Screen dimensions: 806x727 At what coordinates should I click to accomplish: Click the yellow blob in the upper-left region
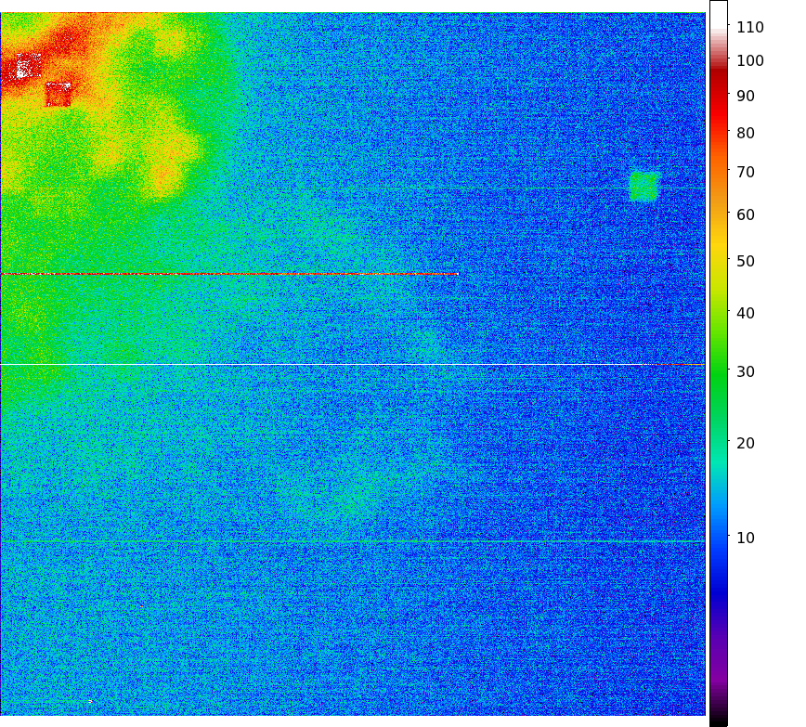click(x=164, y=172)
